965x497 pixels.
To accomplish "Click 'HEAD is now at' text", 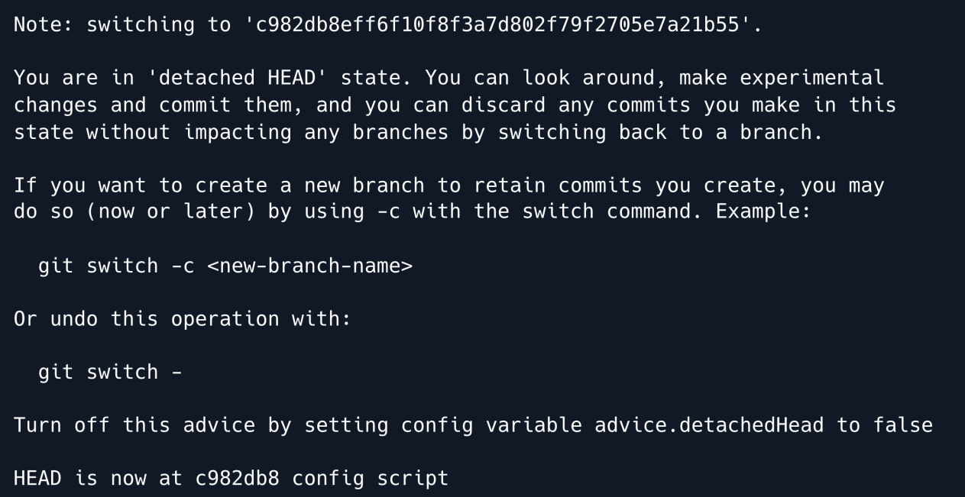I will click(x=98, y=479).
